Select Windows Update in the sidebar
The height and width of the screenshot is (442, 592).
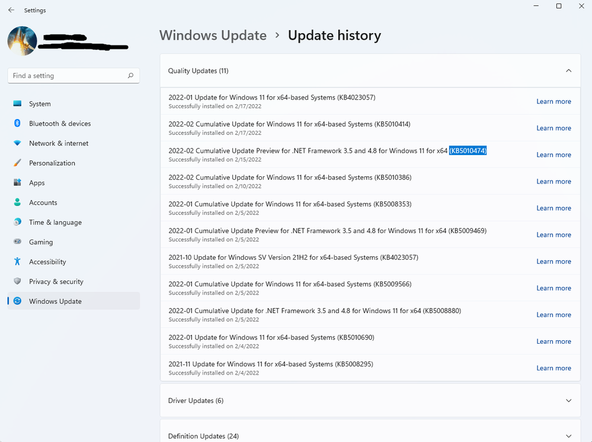(73, 301)
